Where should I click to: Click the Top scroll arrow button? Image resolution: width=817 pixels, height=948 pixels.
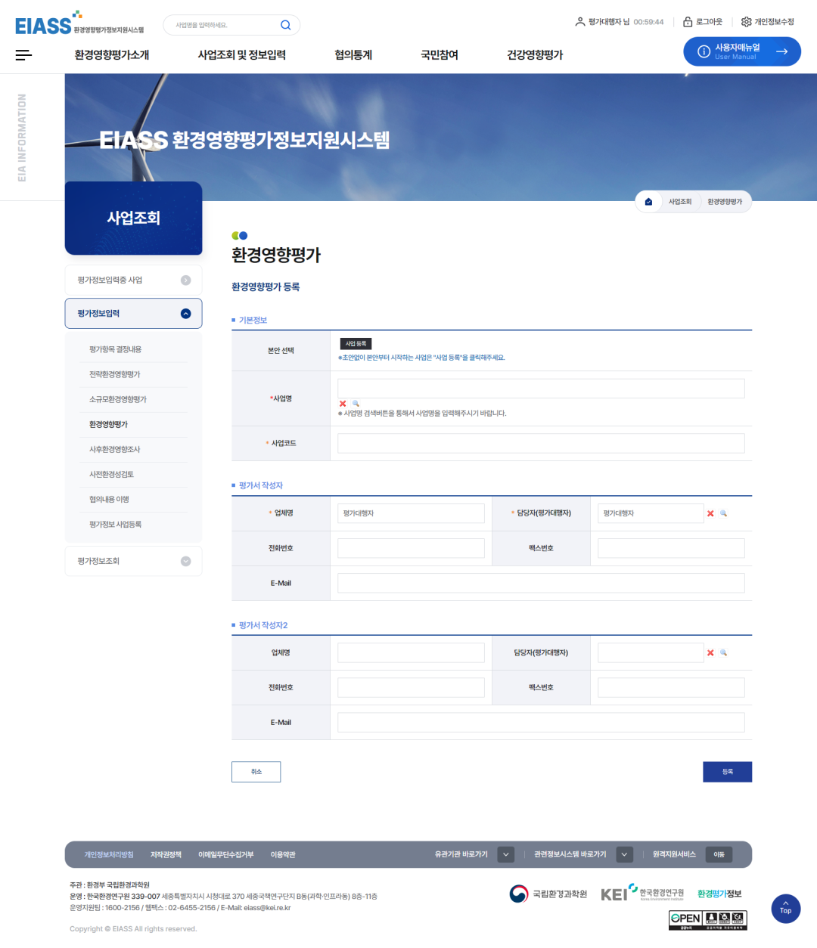click(x=785, y=908)
